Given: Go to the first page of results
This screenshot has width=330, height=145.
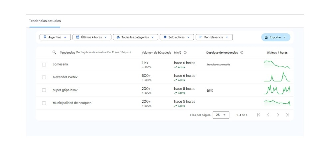Looking at the screenshot, I should (258, 115).
